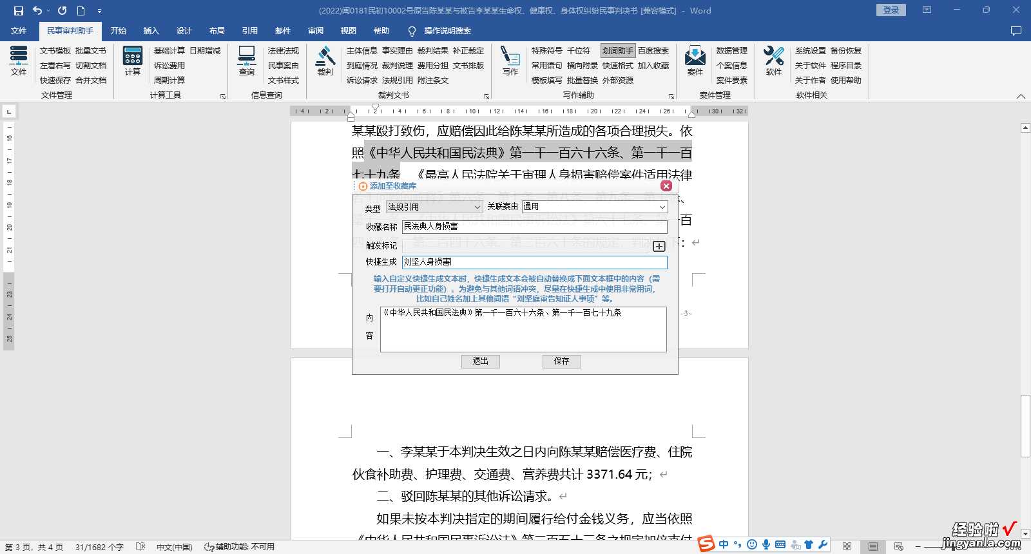Screen dimensions: 1031x554
Task: Open the Sogou soft keyboard icon
Action: tap(780, 544)
